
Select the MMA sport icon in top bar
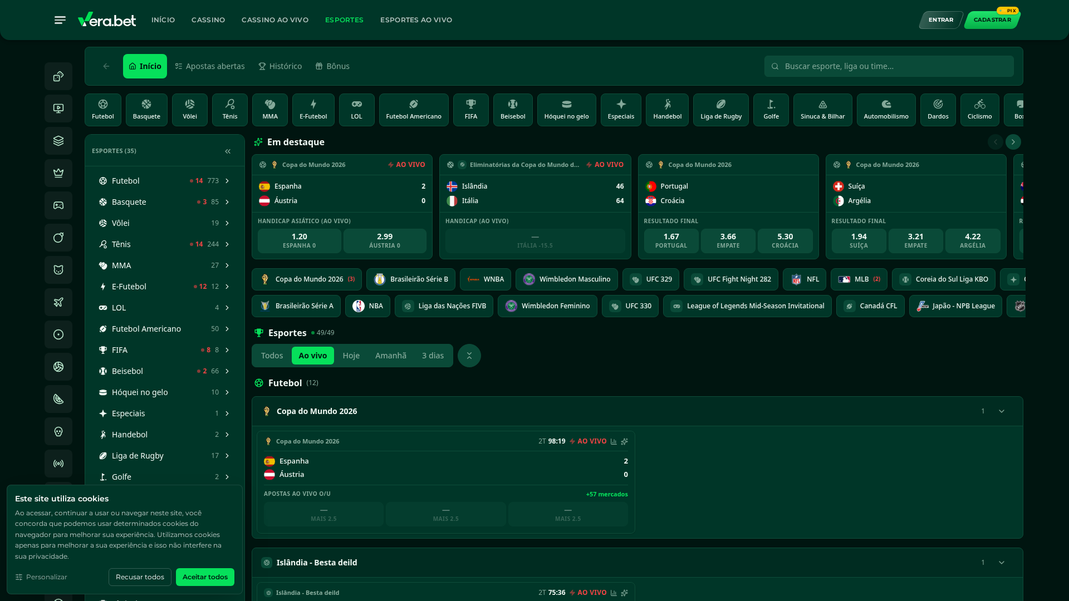270,110
